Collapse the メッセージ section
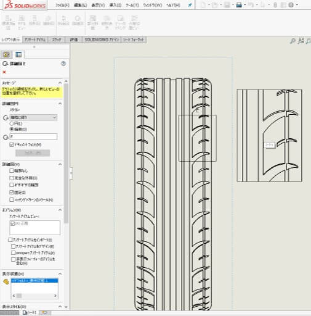Image resolution: width=311 pixels, height=316 pixels. click(60, 83)
